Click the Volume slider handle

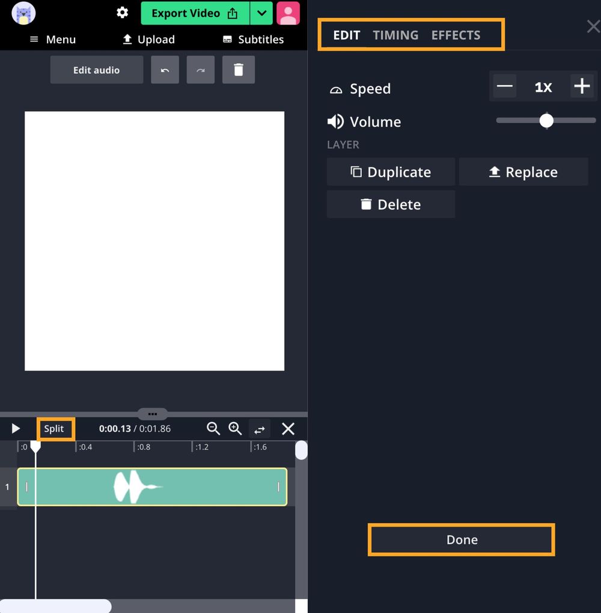pos(546,121)
